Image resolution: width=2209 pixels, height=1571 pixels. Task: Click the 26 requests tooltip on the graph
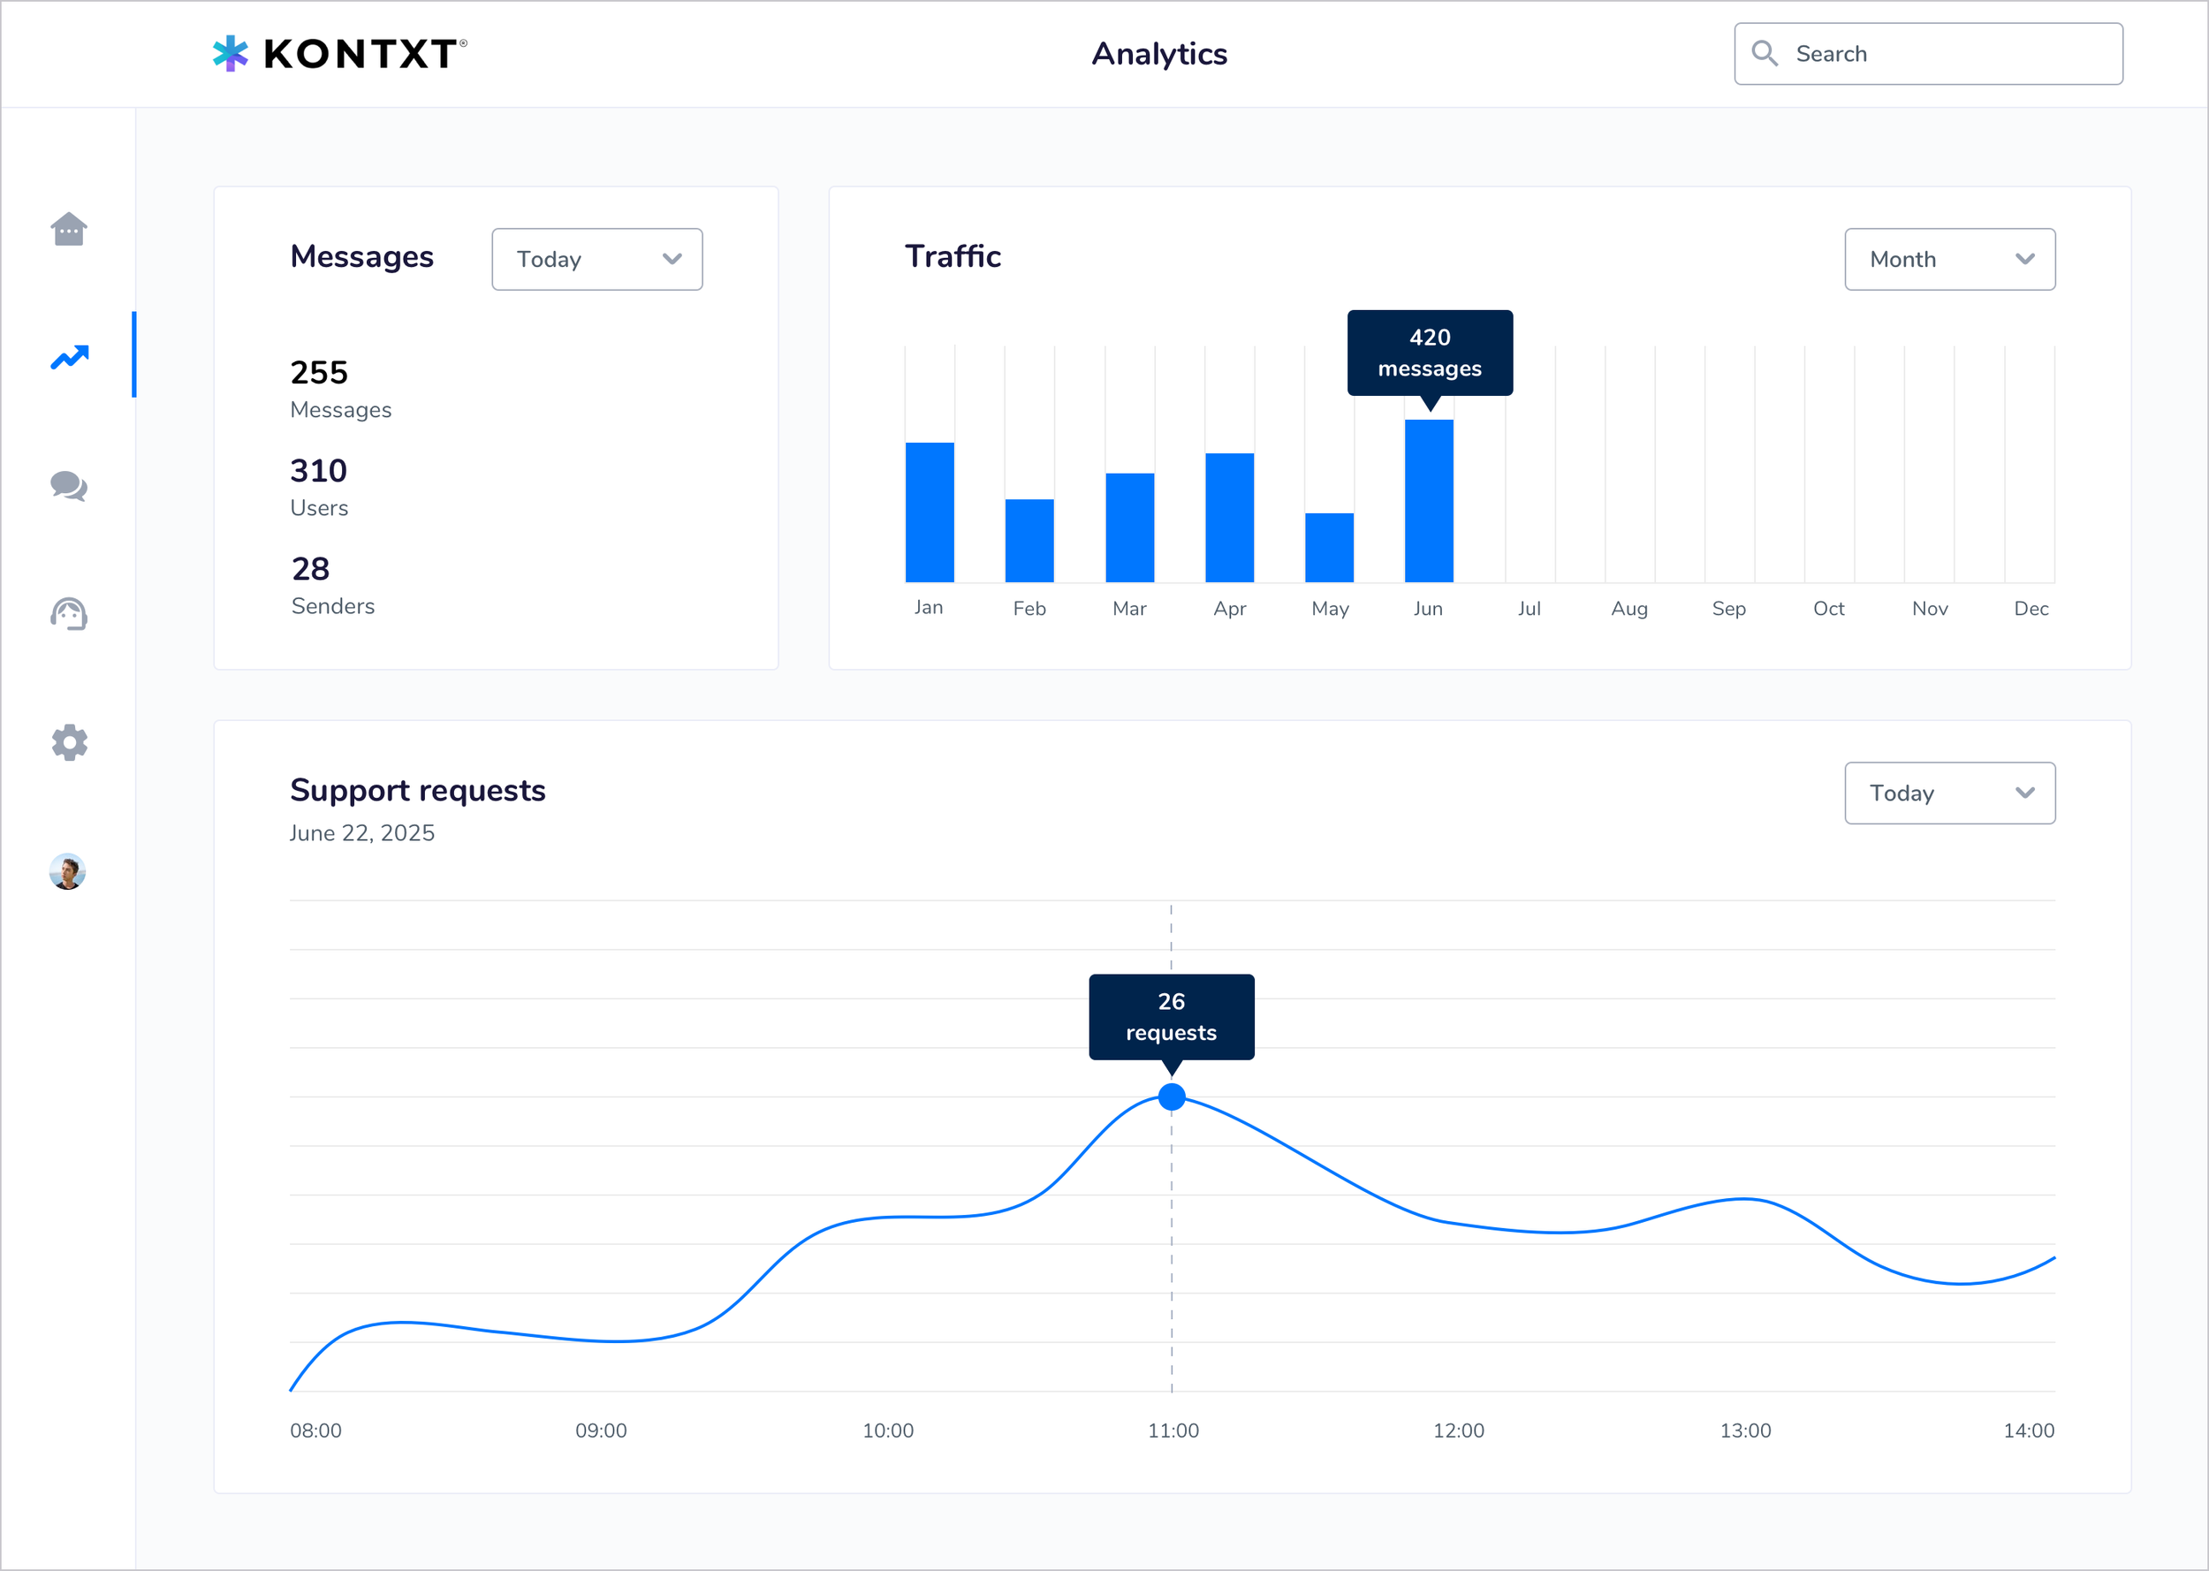click(x=1172, y=1017)
